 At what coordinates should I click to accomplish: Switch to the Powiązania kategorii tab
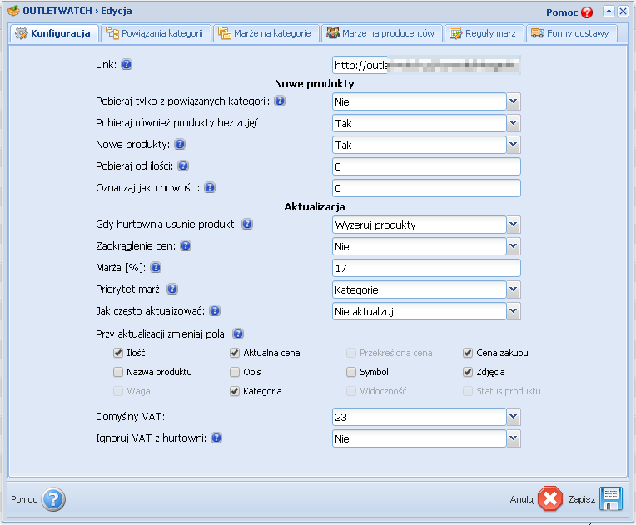pos(157,33)
